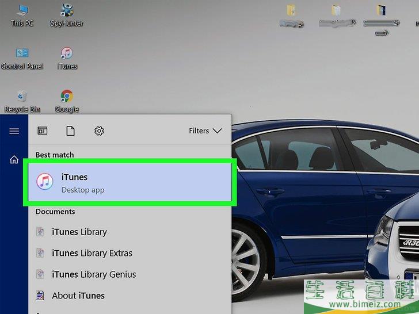Click the About iTunes file icon

click(40, 296)
